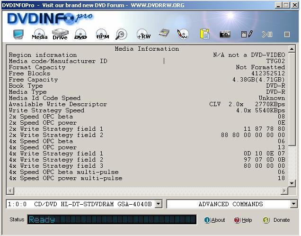Screen dimensions: 301x236
Task: Click the 'Free Blocks' value 412352512
Action: (268, 73)
